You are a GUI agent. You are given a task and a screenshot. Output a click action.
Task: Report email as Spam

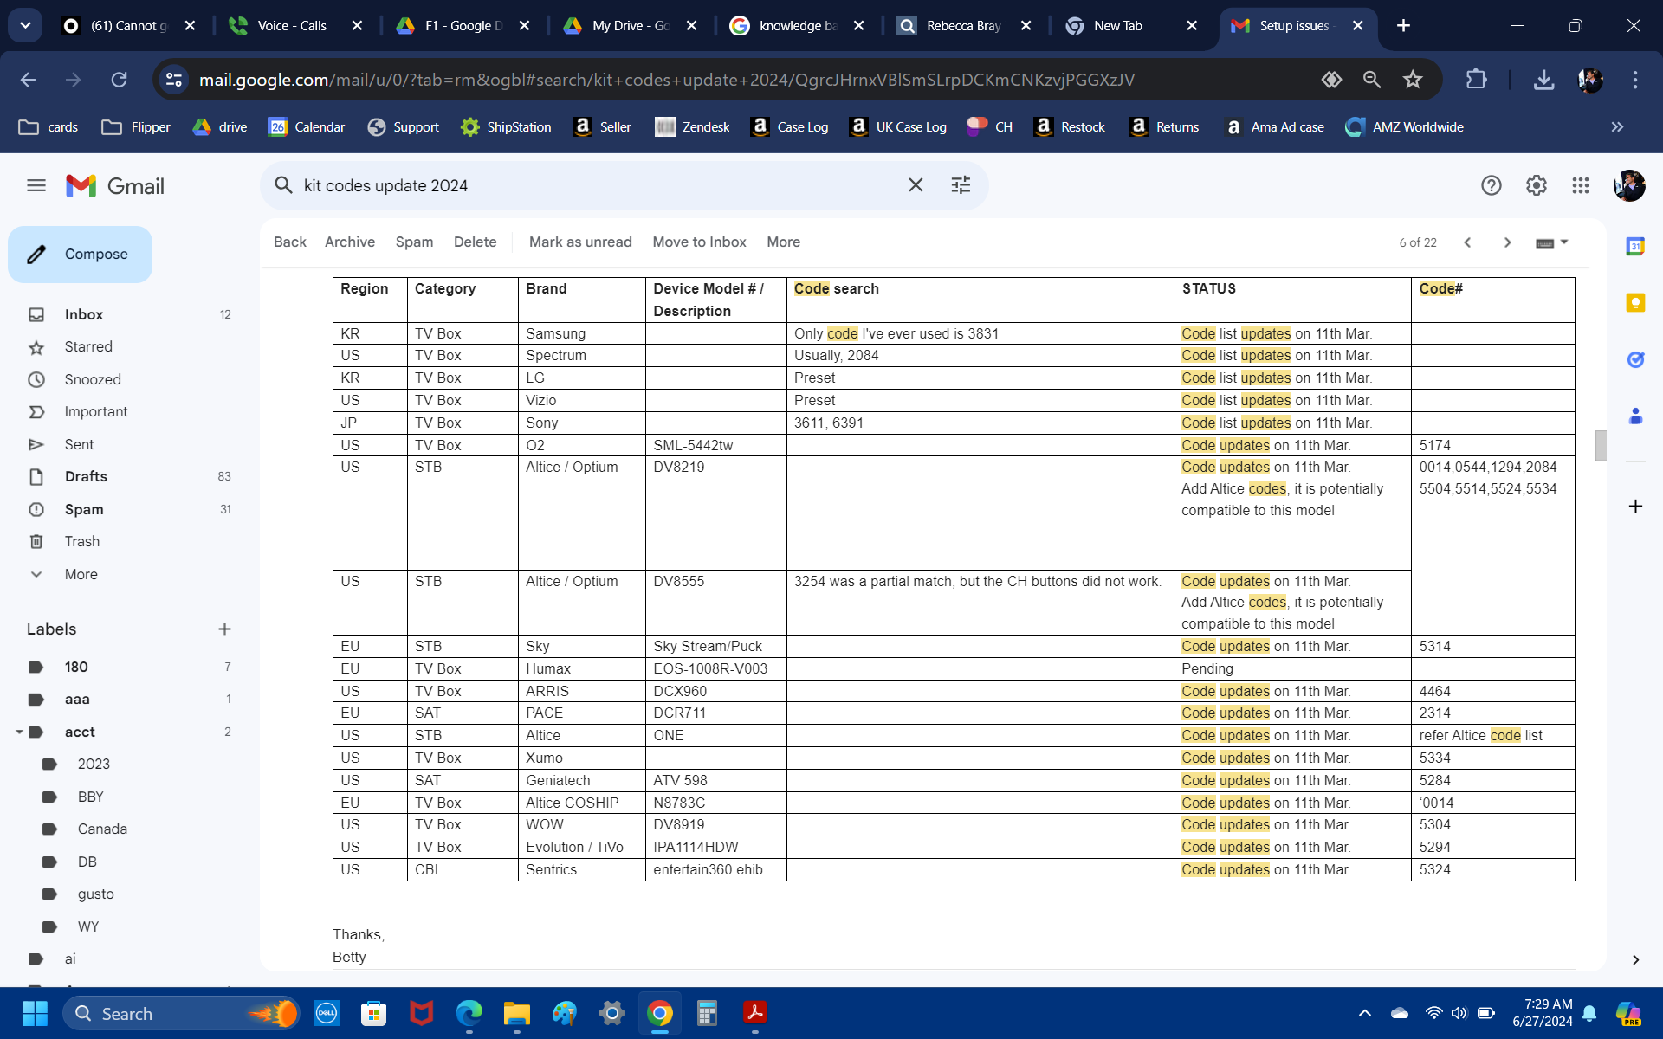pyautogui.click(x=414, y=242)
